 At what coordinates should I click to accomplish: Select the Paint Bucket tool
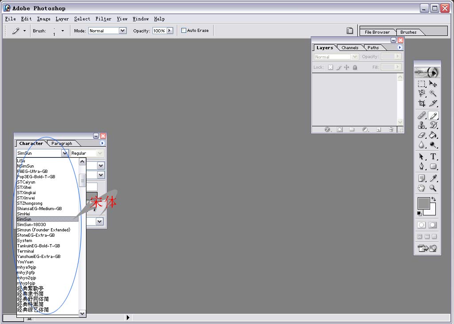(x=433, y=135)
